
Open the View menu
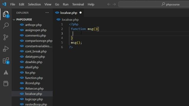[x=48, y=4]
